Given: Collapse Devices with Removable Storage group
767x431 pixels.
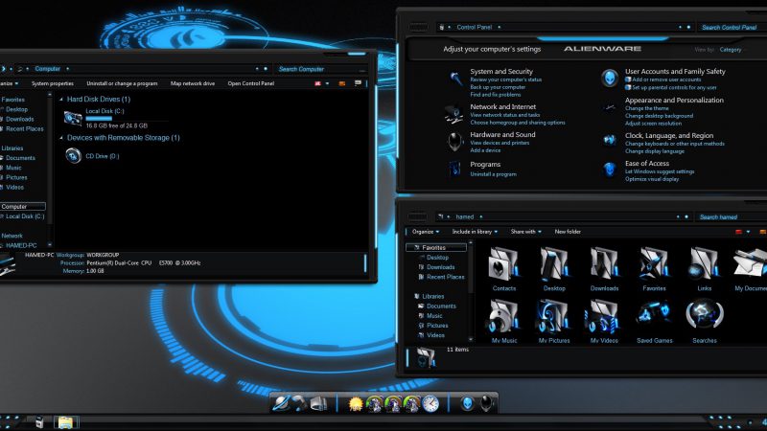Looking at the screenshot, I should [62, 138].
